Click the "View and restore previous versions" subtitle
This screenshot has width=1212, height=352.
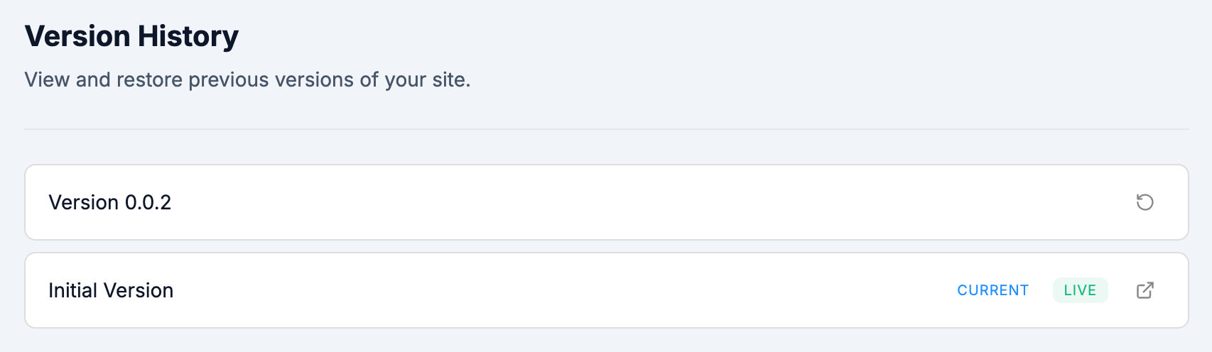[247, 79]
